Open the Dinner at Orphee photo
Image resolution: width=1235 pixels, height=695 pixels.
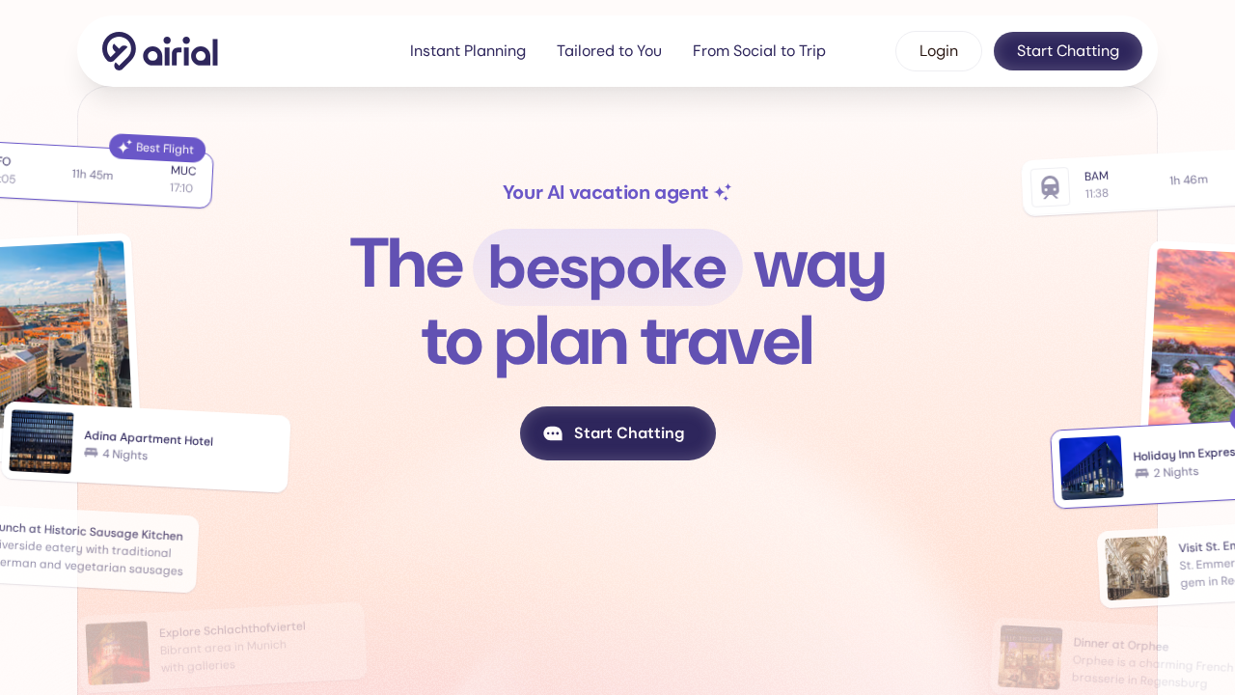click(1030, 657)
